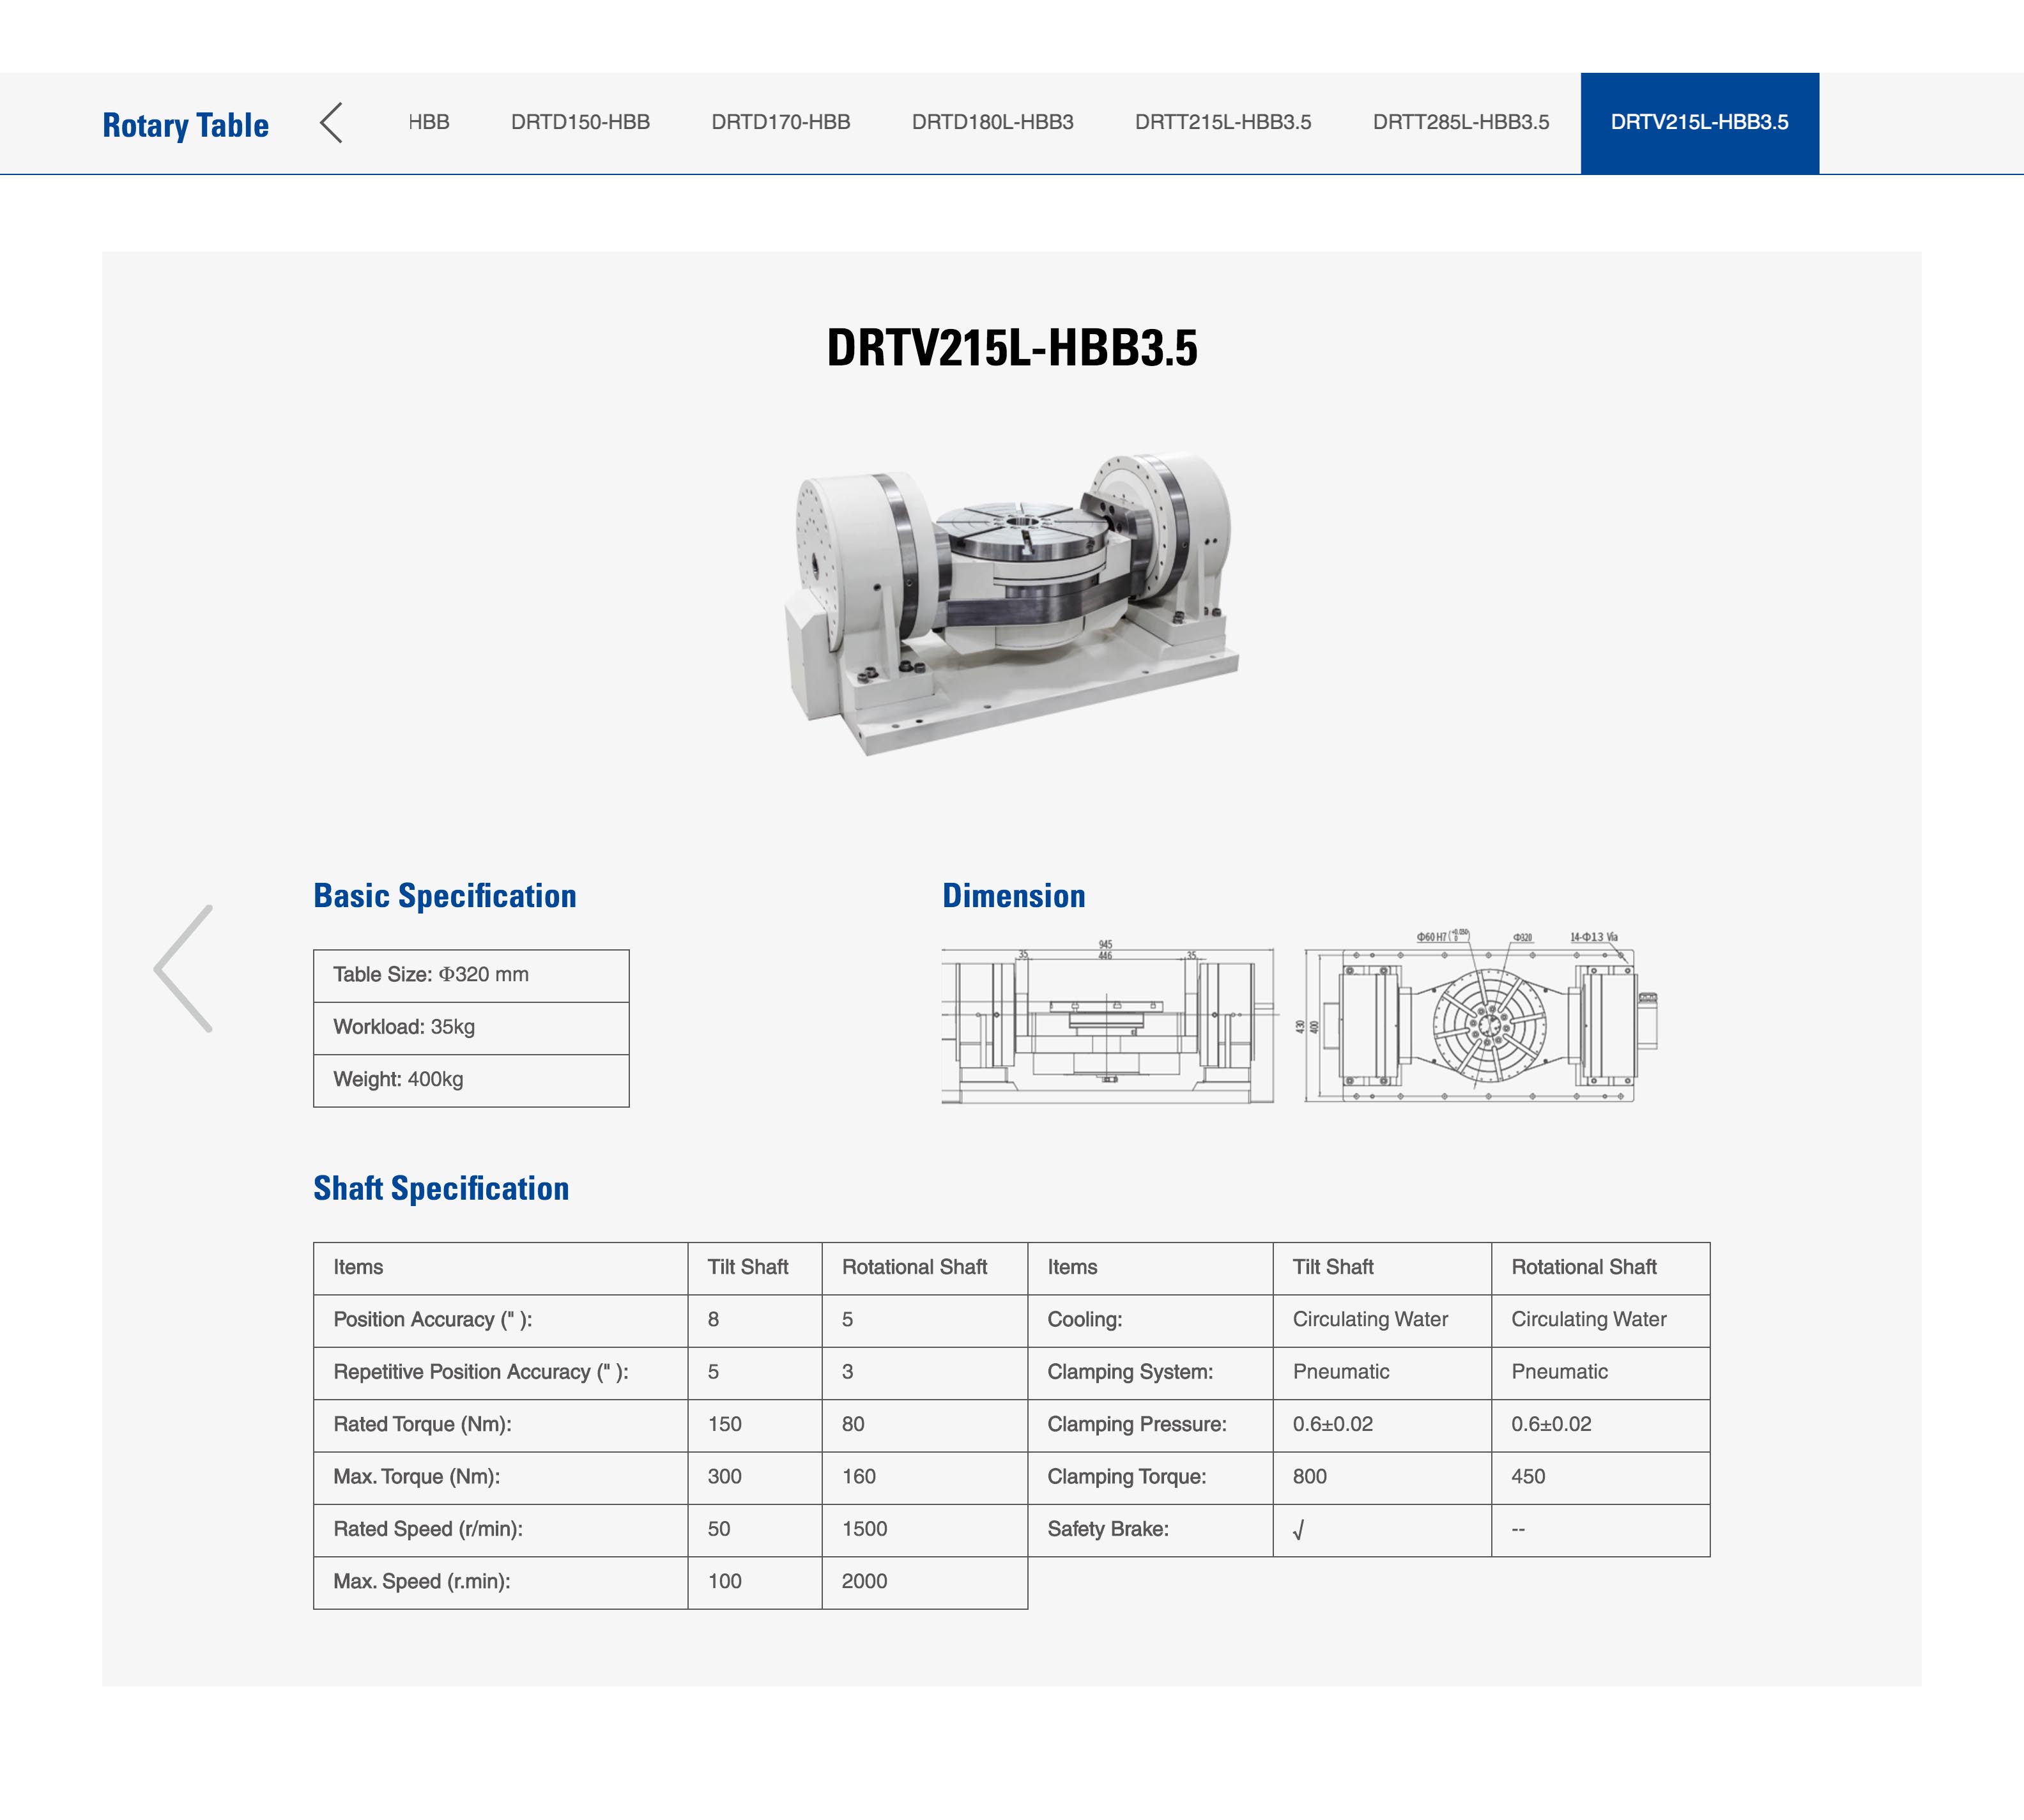Viewport: 2024px width, 1820px height.
Task: Open the DRTT215L-HBB3.5 tab
Action: tap(1222, 122)
